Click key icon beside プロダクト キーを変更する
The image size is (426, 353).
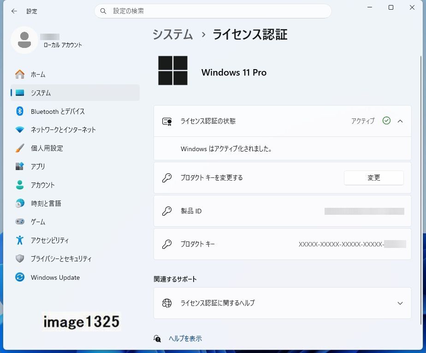(x=167, y=178)
